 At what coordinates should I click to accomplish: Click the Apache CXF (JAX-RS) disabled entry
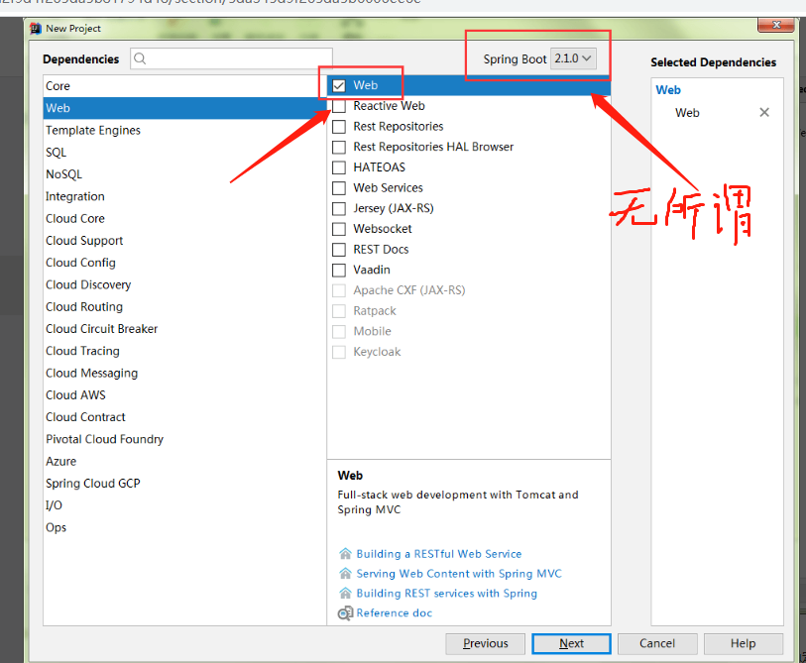point(409,290)
